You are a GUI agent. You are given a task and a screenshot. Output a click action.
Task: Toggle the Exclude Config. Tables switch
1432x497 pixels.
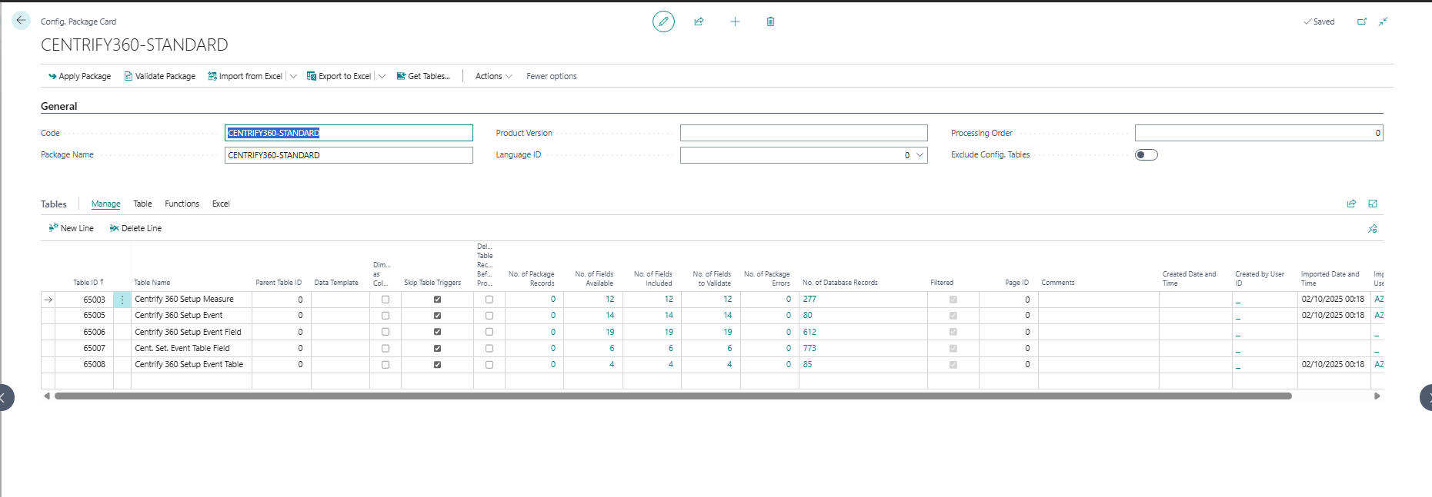(x=1146, y=155)
